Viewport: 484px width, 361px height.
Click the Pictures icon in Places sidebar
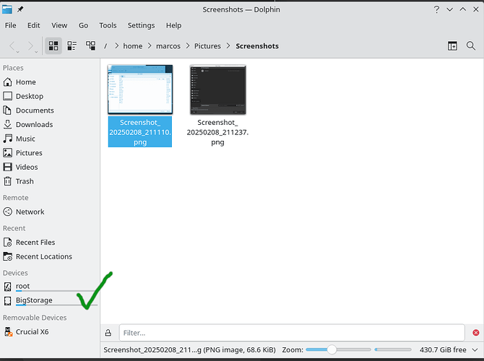(x=8, y=153)
